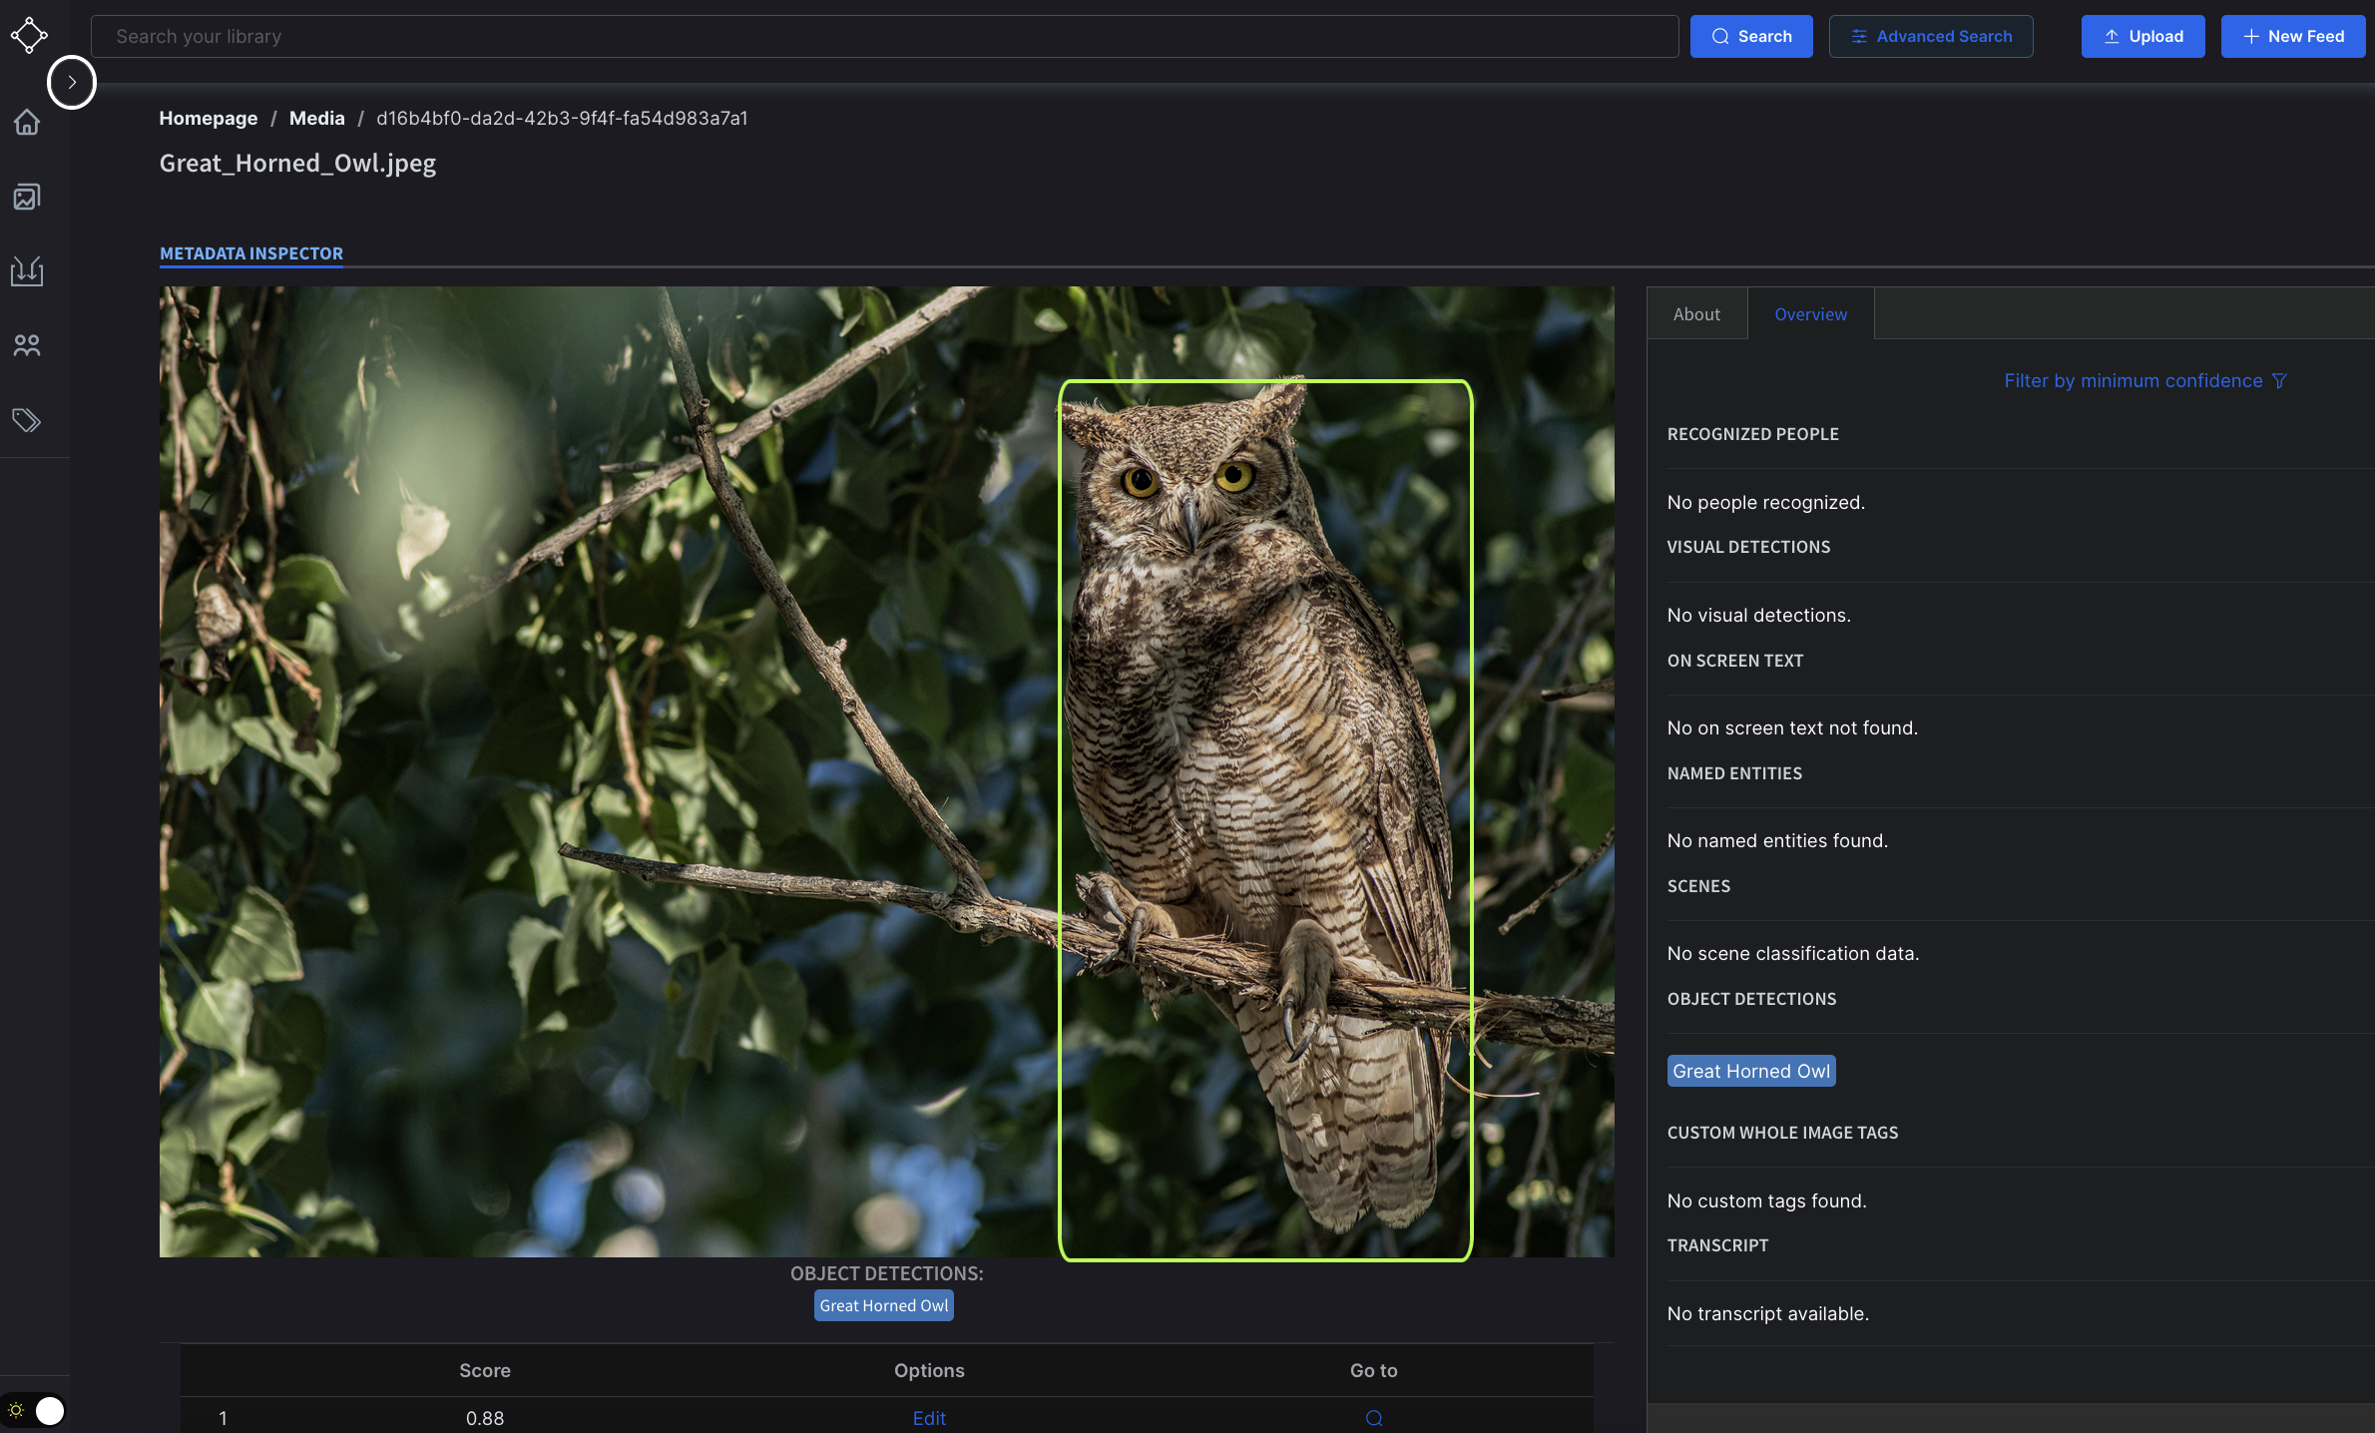The image size is (2375, 1433).
Task: Click the RECOGNIZED PEOPLE heading
Action: pyautogui.click(x=1753, y=434)
